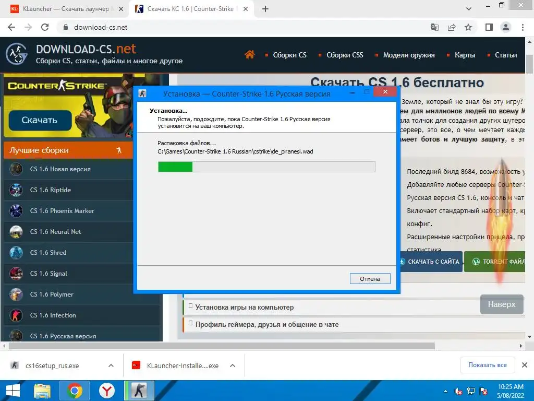Cancel installation with the Отмена button

tap(370, 279)
